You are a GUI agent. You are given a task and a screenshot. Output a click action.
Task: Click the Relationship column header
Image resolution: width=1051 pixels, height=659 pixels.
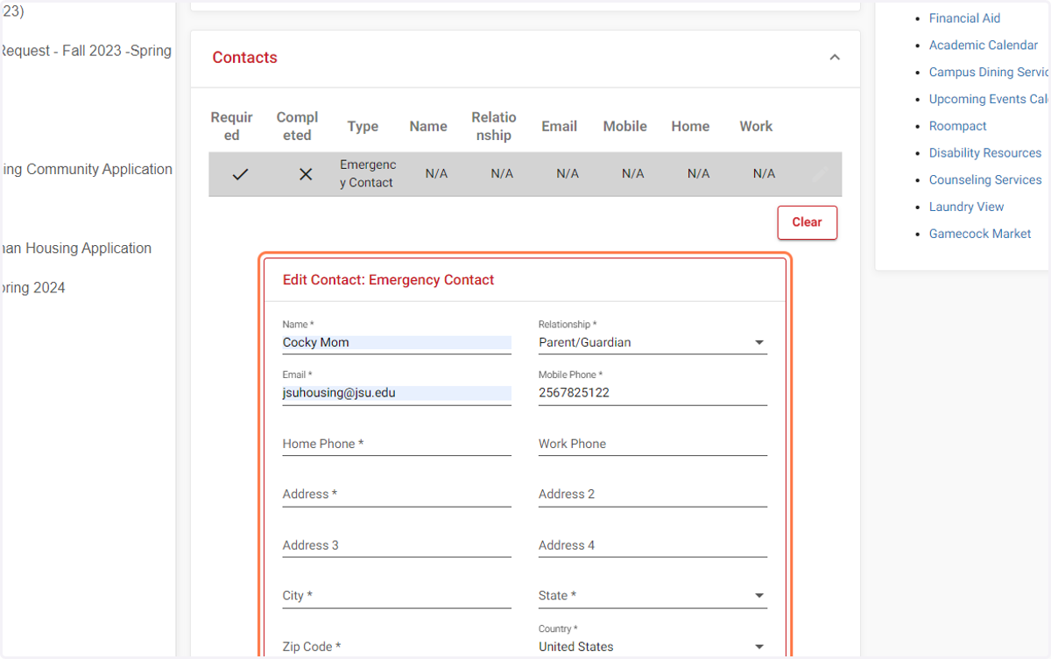pyautogui.click(x=494, y=127)
